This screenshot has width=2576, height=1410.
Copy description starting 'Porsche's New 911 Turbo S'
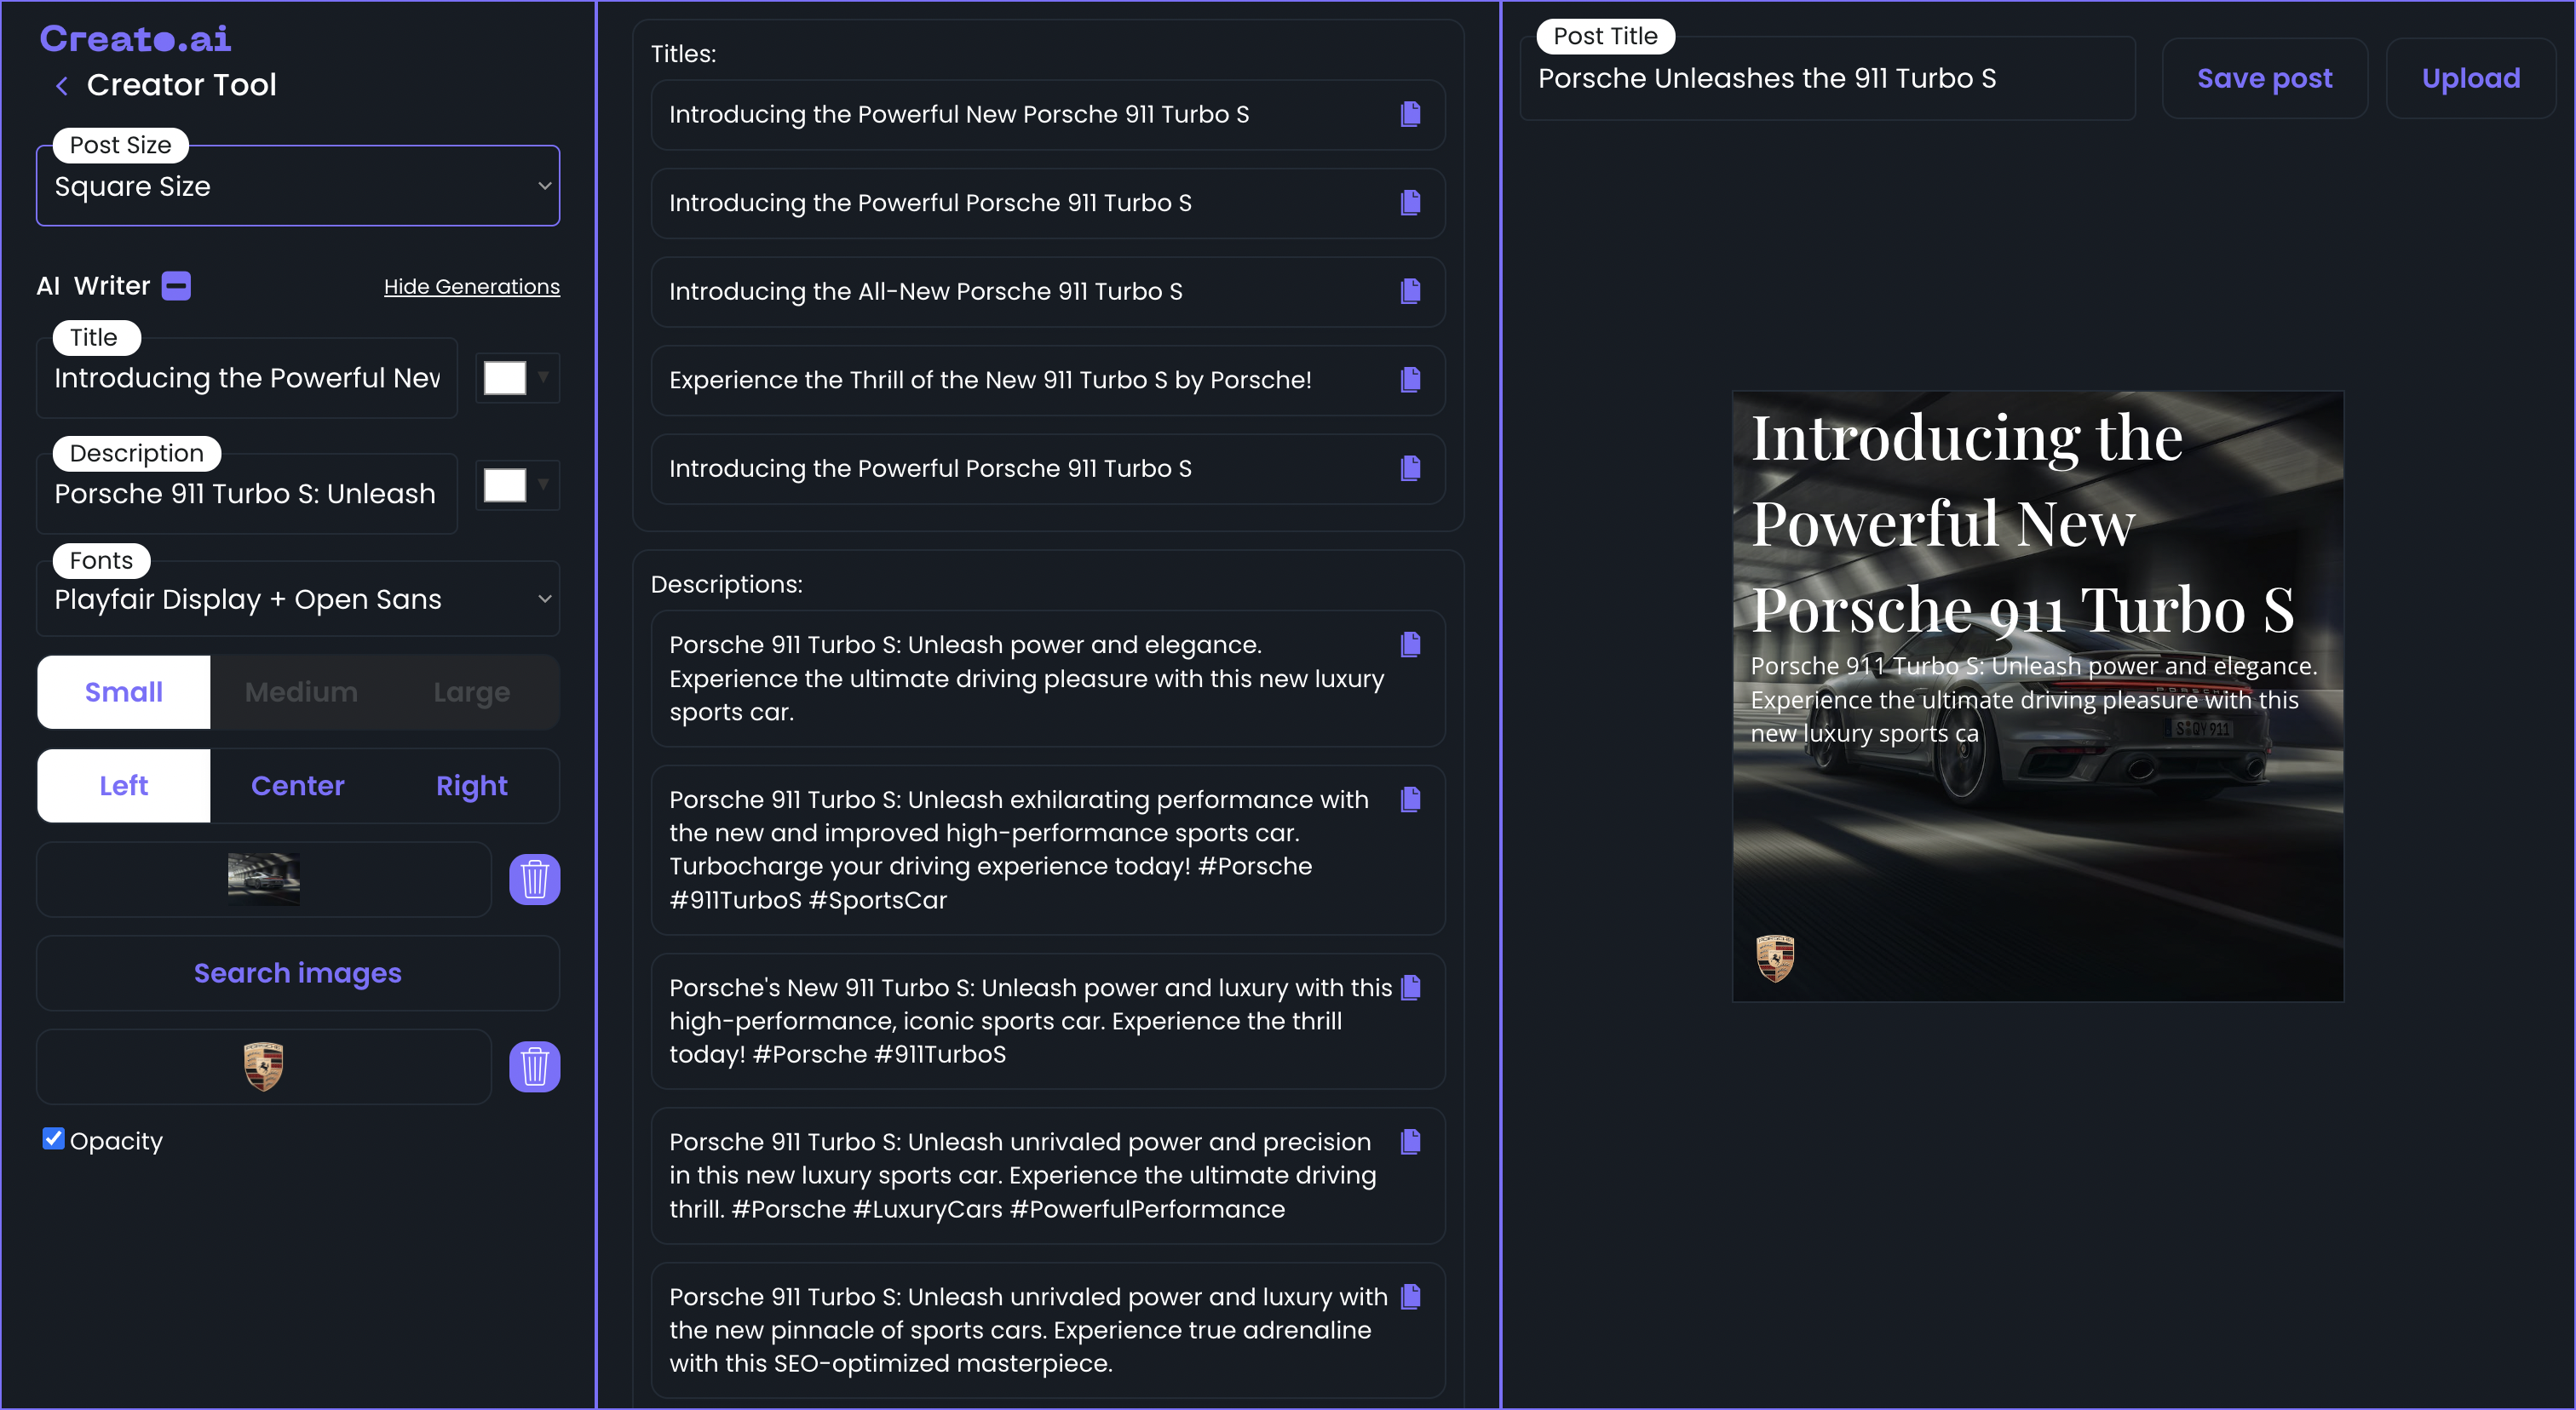(1410, 988)
